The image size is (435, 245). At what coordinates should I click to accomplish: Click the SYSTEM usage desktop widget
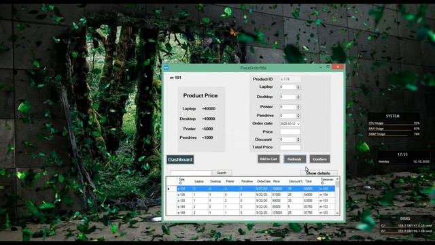[x=394, y=125]
